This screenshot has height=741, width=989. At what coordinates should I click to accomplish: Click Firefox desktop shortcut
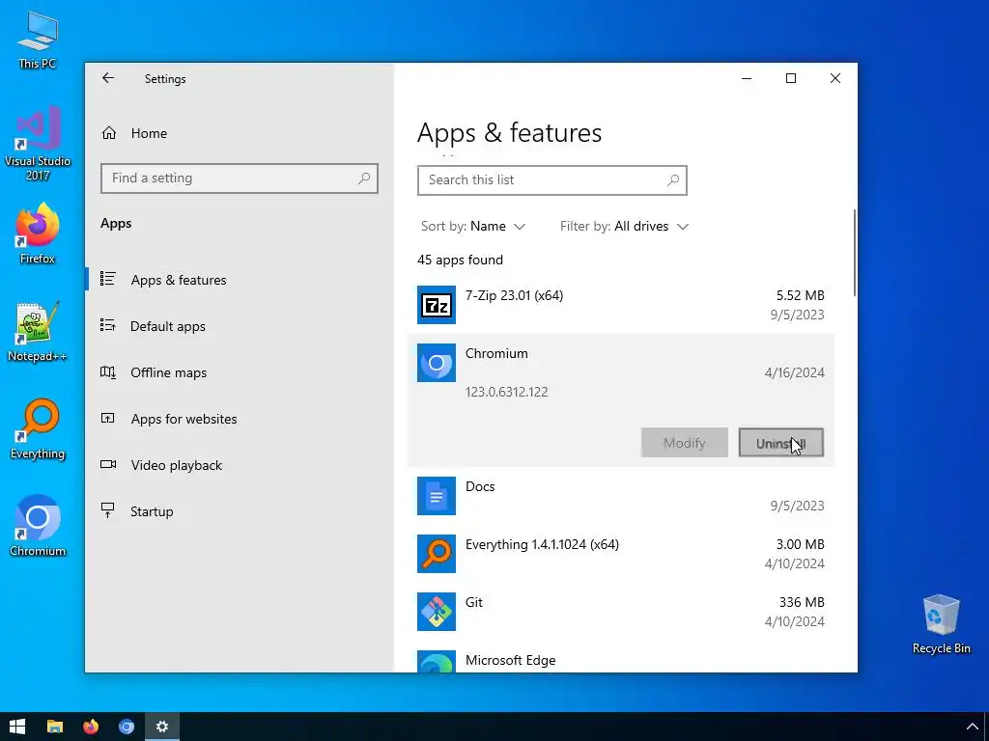(38, 233)
